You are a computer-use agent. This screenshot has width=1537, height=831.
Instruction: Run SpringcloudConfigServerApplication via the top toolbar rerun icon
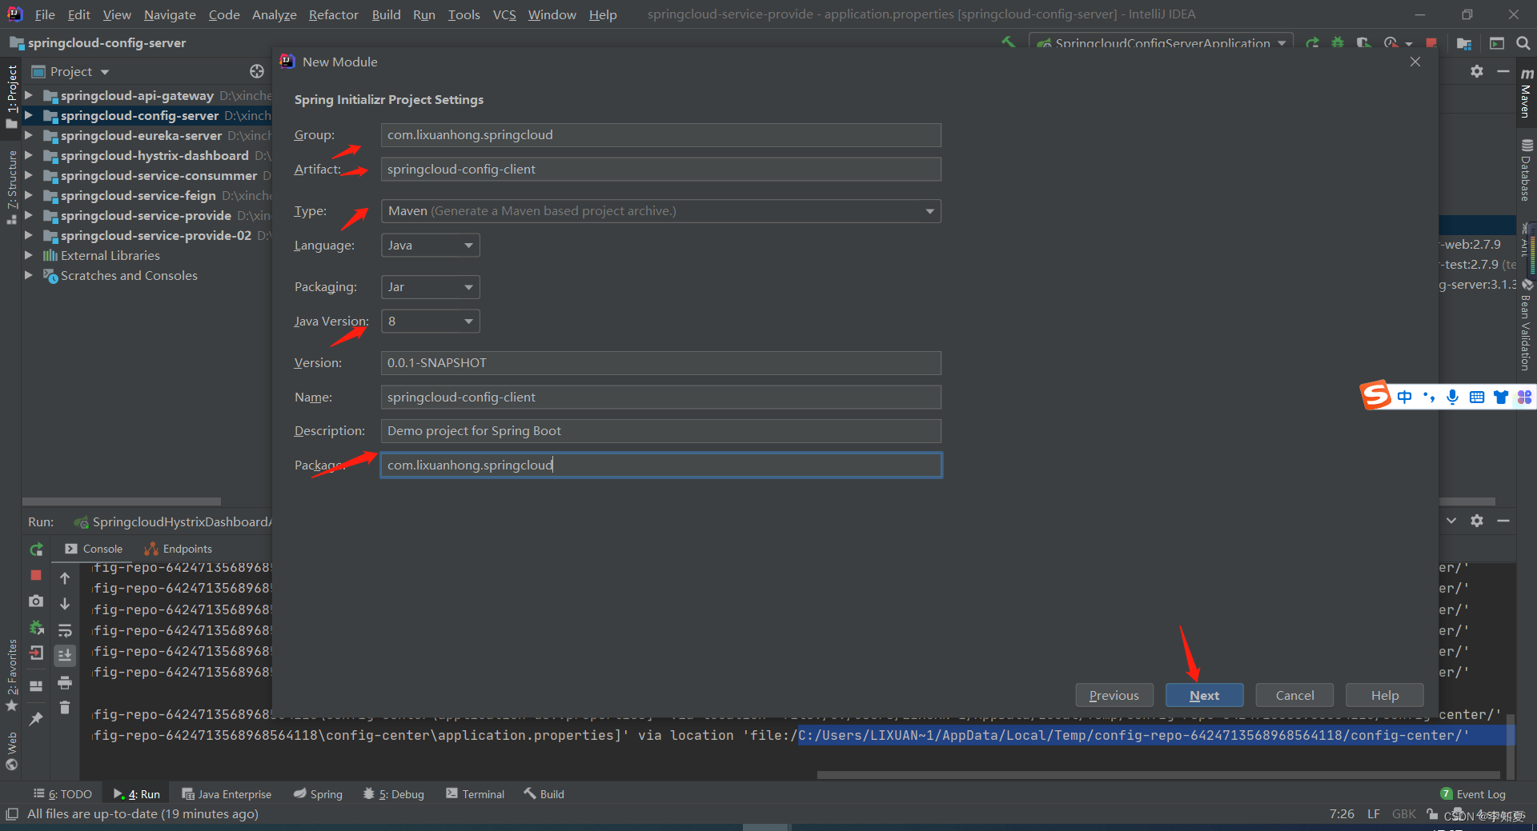point(1313,43)
